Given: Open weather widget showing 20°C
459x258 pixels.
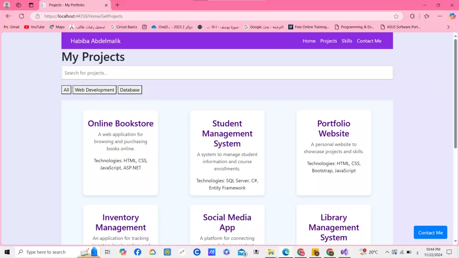Looking at the screenshot, I should pyautogui.click(x=369, y=252).
